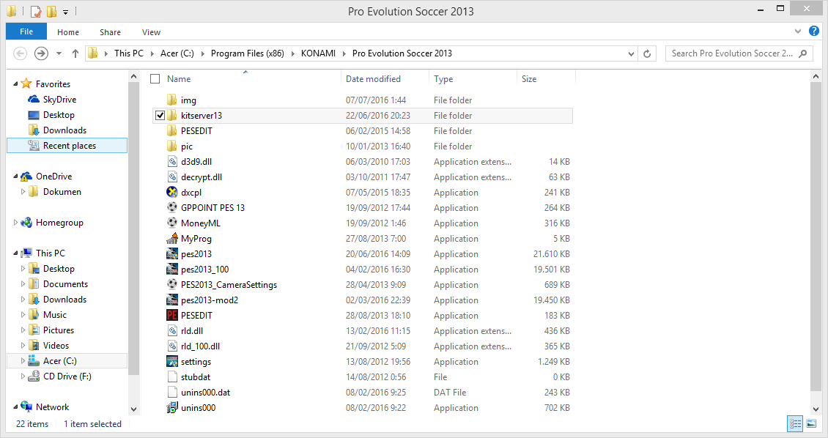Uncheck the kitserver13 folder checkbox
Image resolution: width=828 pixels, height=438 pixels.
tap(160, 116)
